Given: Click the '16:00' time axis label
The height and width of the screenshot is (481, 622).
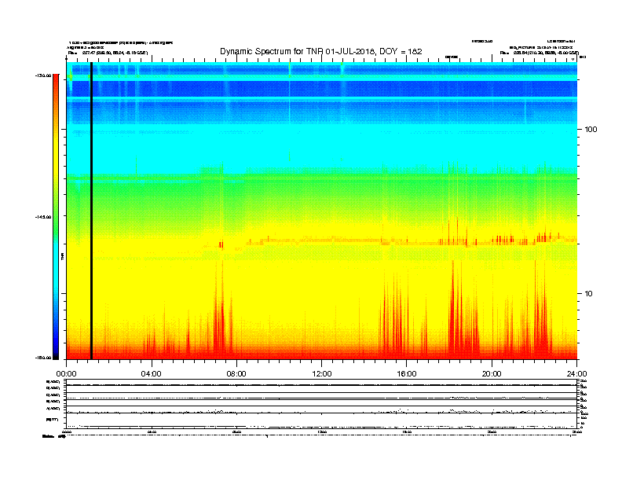Looking at the screenshot, I should (x=407, y=374).
